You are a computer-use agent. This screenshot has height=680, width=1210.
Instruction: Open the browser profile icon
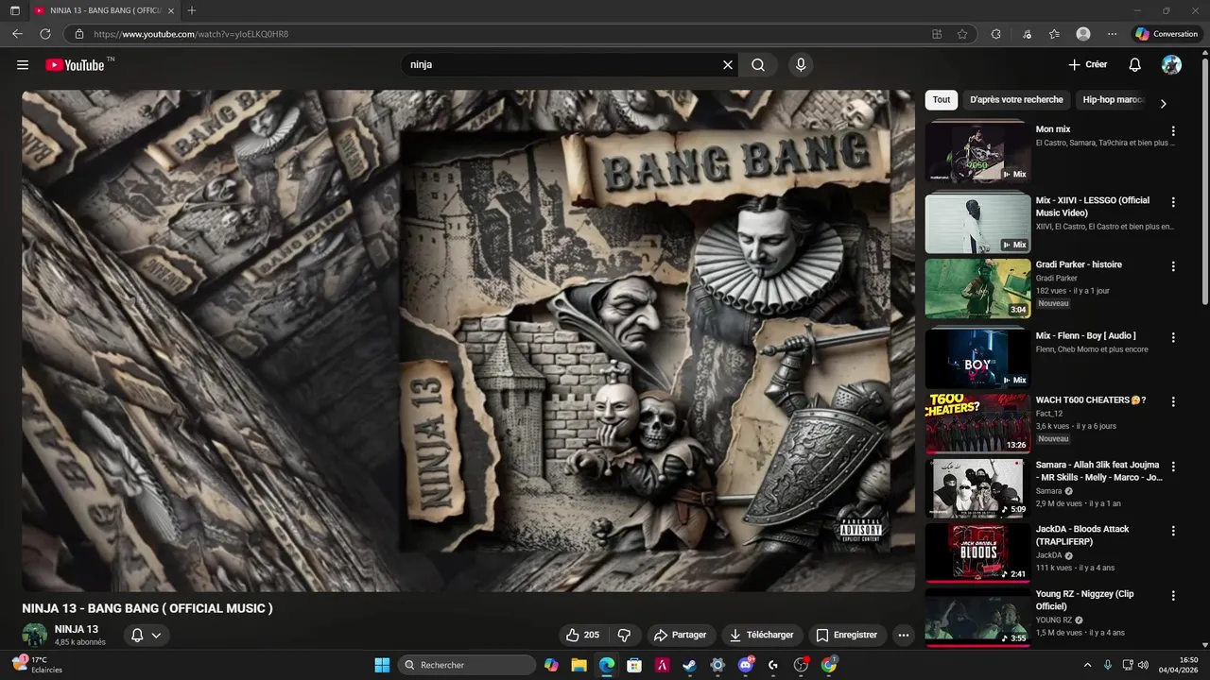1083,34
